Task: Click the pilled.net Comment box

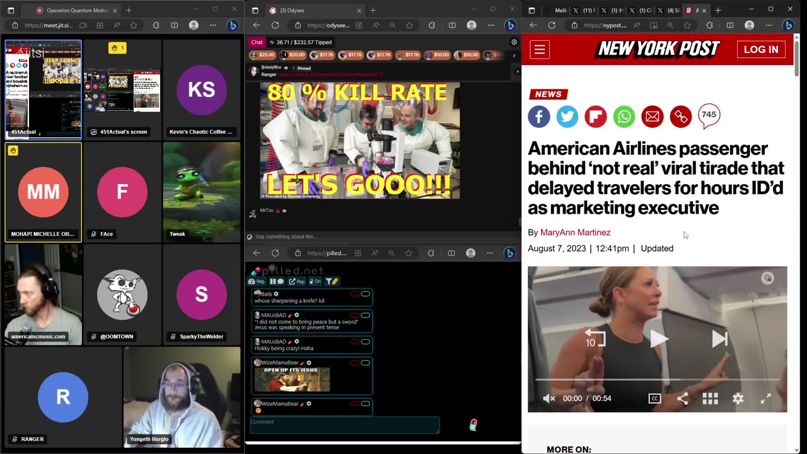Action: click(x=344, y=425)
